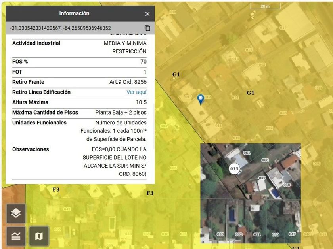Image resolution: width=333 pixels, height=249 pixels.
Task: Click the blue location pin marker
Action: 201,99
